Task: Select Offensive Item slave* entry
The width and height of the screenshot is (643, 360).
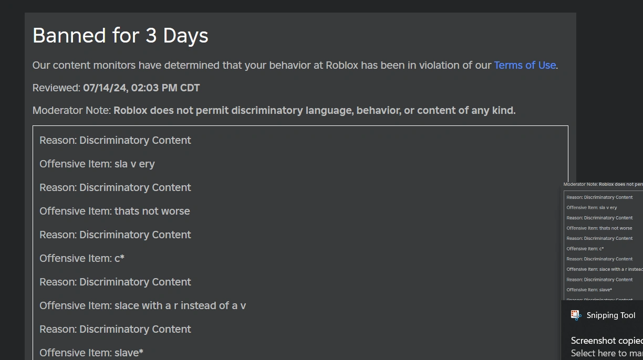Action: (x=91, y=353)
